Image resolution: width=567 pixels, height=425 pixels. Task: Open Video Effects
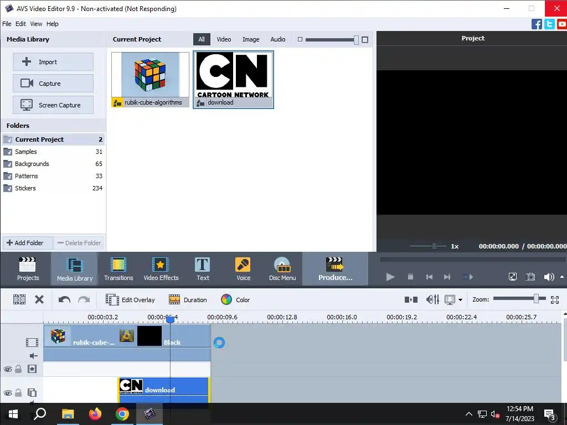161,269
